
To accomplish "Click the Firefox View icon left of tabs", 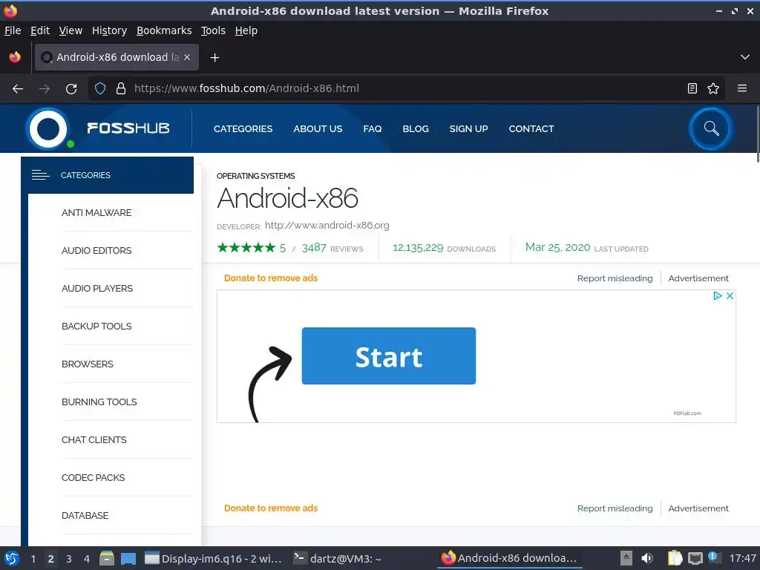I will tap(15, 57).
